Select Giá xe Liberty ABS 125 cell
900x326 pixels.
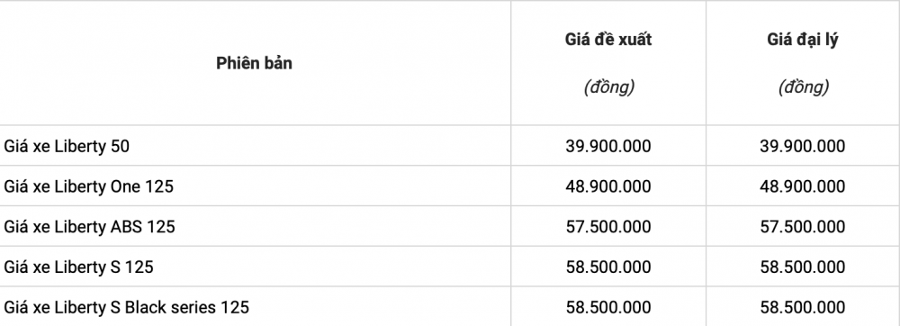[x=89, y=227]
